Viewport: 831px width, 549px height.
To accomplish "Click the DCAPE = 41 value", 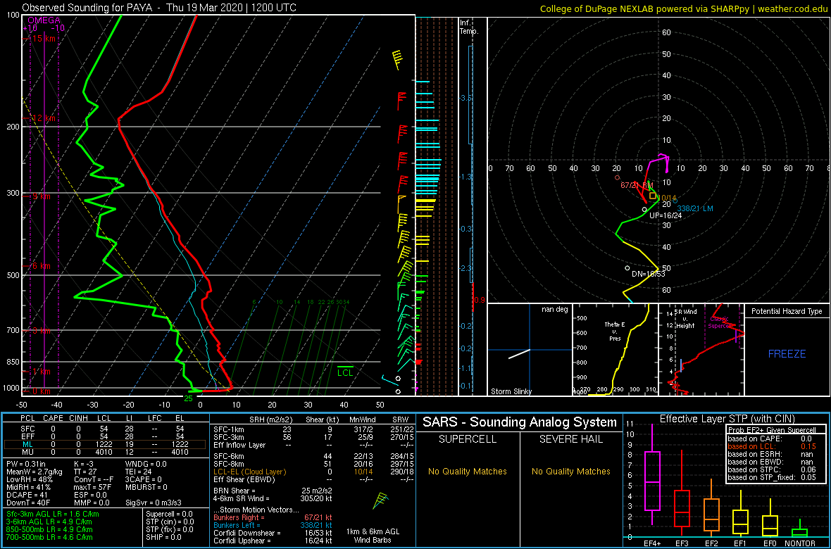I will click(x=26, y=494).
